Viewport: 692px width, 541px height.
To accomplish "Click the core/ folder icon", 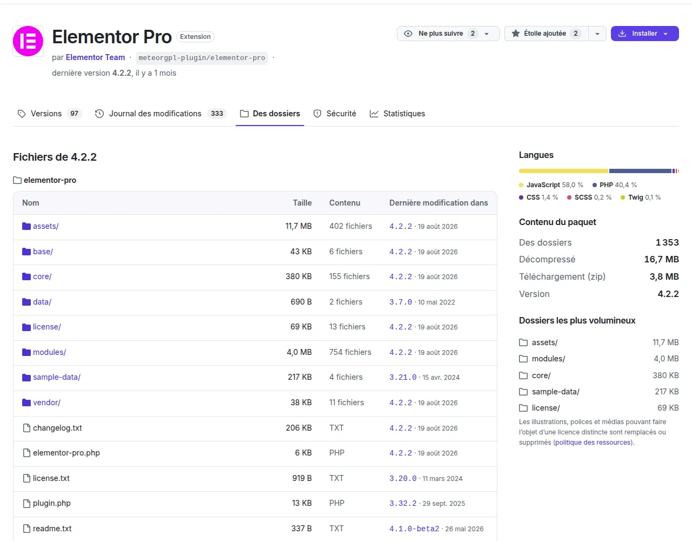I will tap(26, 276).
